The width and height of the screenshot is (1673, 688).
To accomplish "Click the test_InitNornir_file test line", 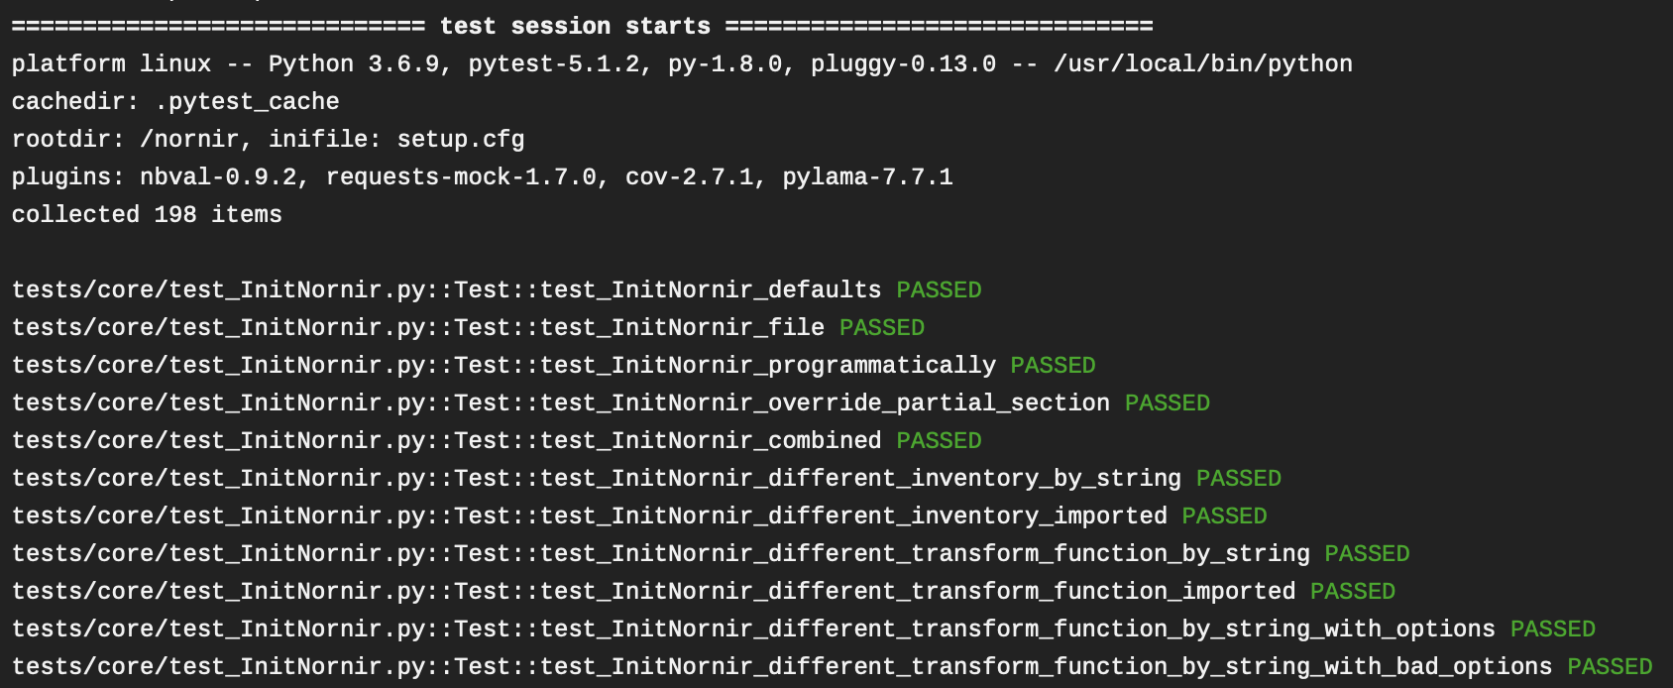I will [x=468, y=327].
